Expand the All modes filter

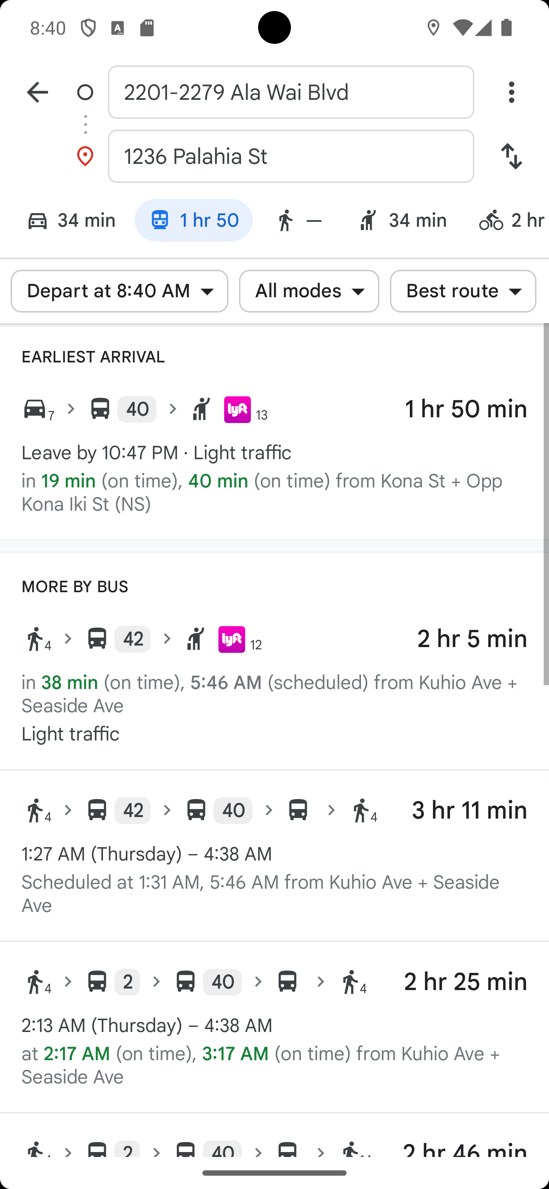tap(309, 291)
